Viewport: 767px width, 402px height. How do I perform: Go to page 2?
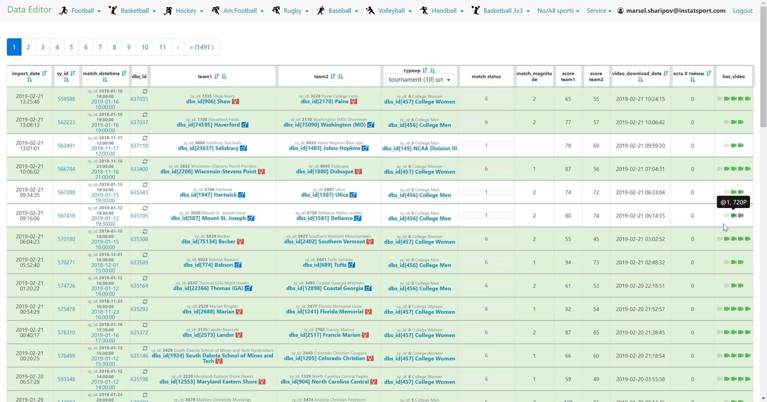coord(28,47)
